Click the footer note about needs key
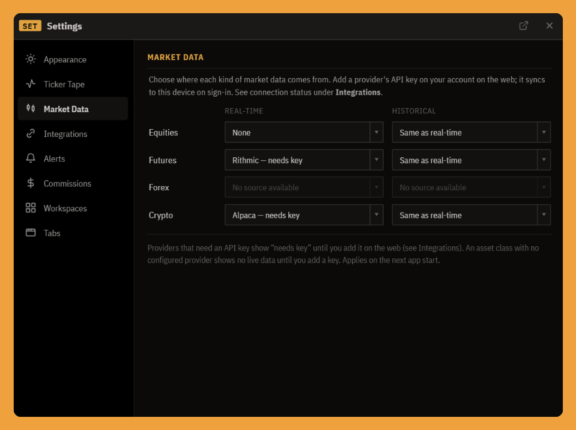The image size is (576, 430). tap(343, 254)
